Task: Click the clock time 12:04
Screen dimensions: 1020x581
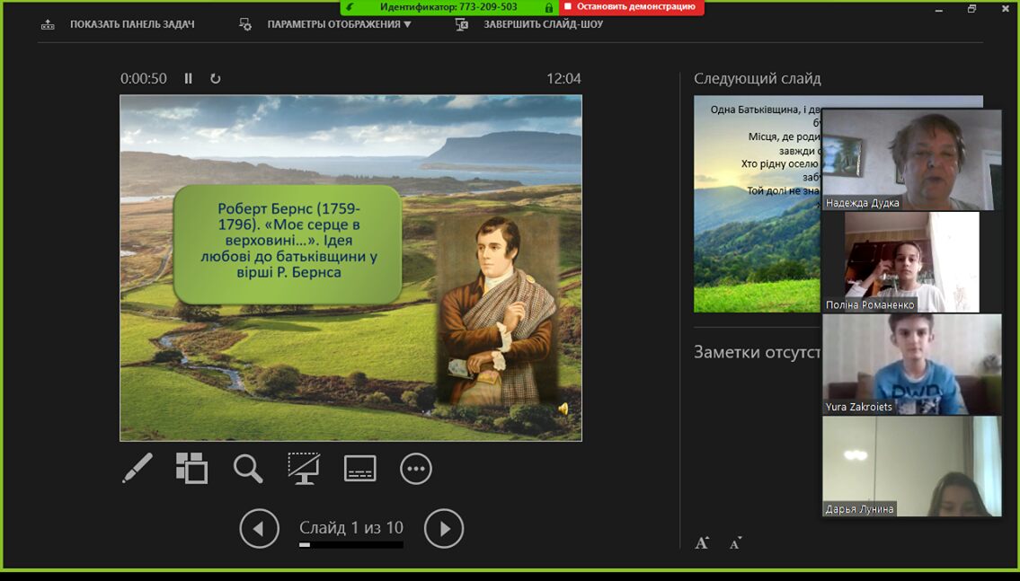Action: pos(563,79)
